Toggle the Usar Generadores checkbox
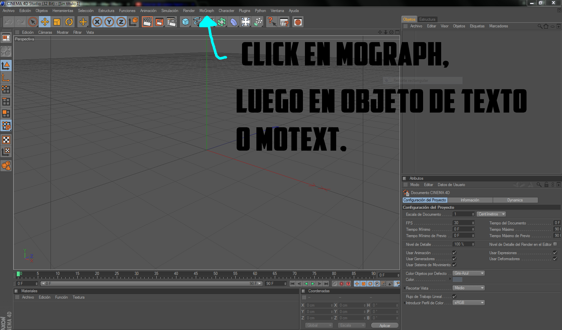This screenshot has height=330, width=562. (x=454, y=259)
